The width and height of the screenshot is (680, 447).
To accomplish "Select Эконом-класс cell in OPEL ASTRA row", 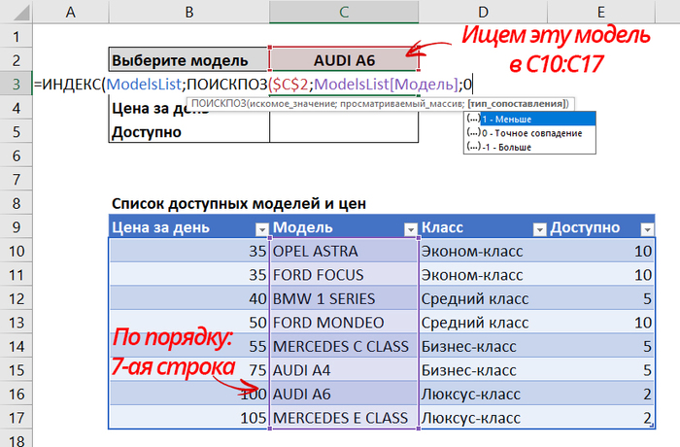I will click(x=483, y=251).
